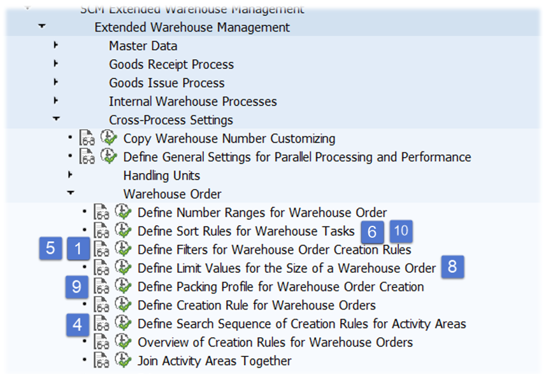Select the Handling Units label
The width and height of the screenshot is (546, 374).
(x=162, y=176)
